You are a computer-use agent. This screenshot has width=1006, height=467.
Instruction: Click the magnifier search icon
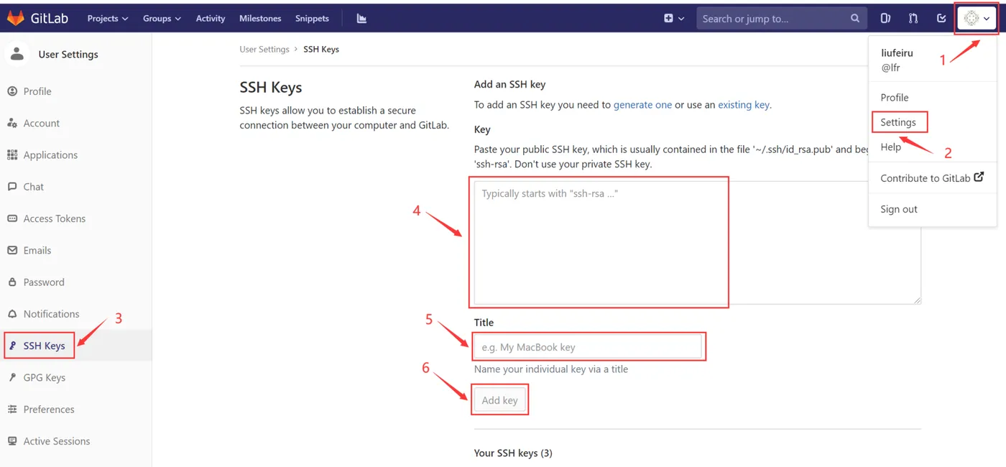click(x=854, y=18)
